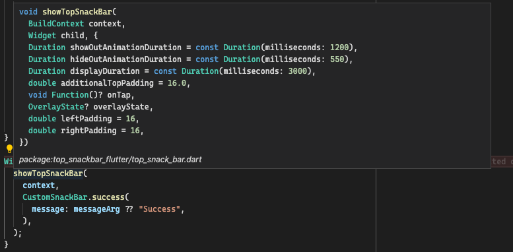Click rightPadding parameter in the tooltip
The width and height of the screenshot is (513, 252).
click(88, 131)
